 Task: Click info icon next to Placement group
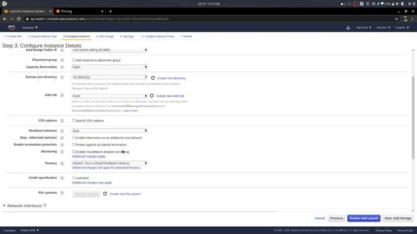tap(62, 60)
